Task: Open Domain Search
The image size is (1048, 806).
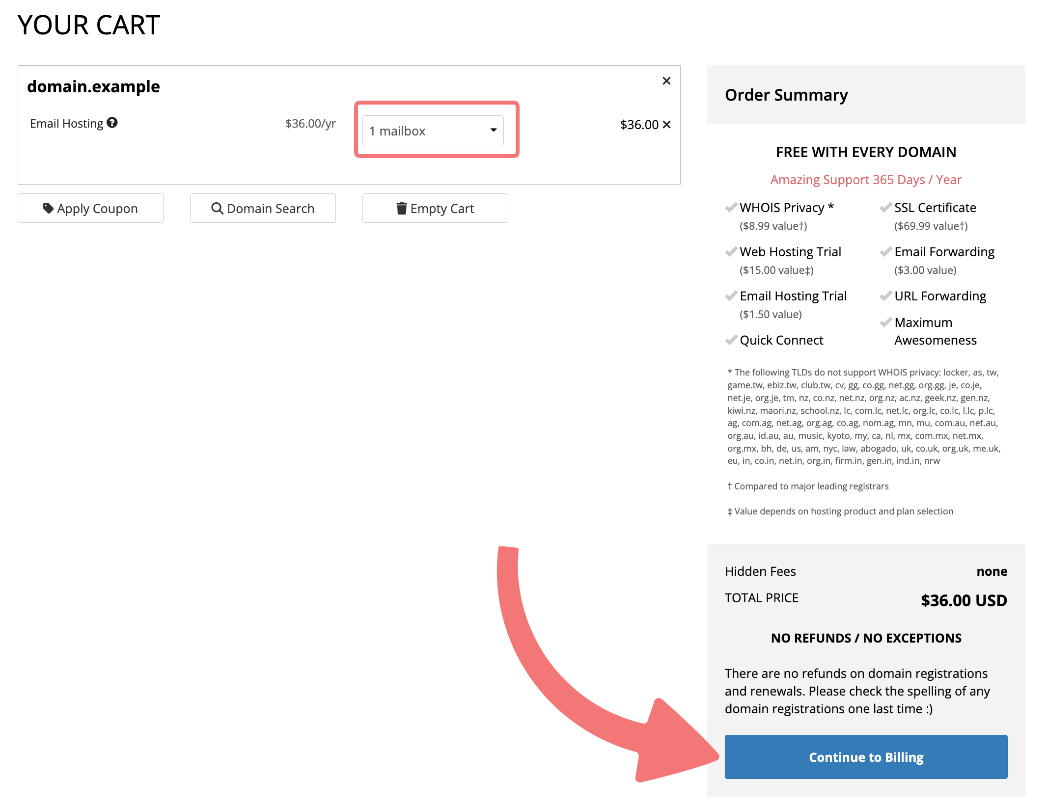Action: coord(263,208)
